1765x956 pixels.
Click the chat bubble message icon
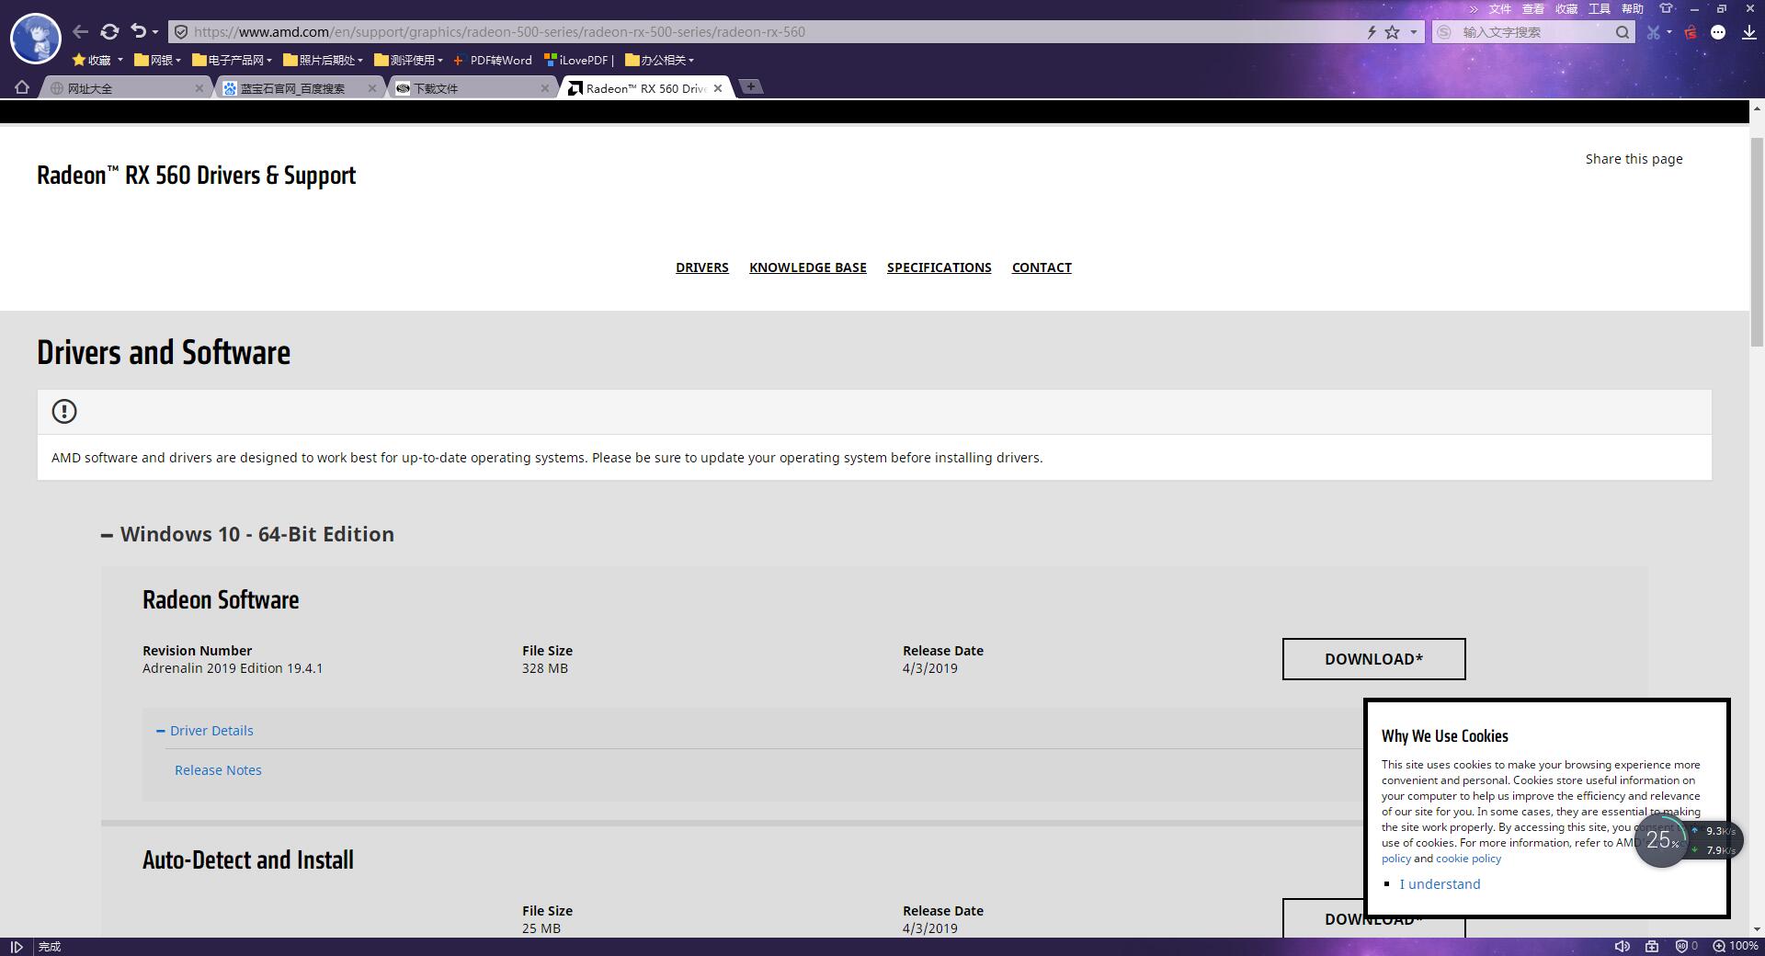pos(1718,32)
